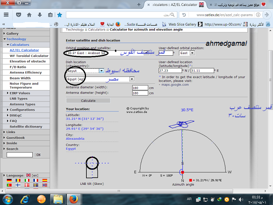273x205 pixels.
Task: Open WF Toroidal Calculator in sidebar
Action: [x=29, y=56]
